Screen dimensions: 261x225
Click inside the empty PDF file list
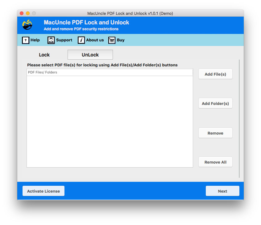pos(110,120)
